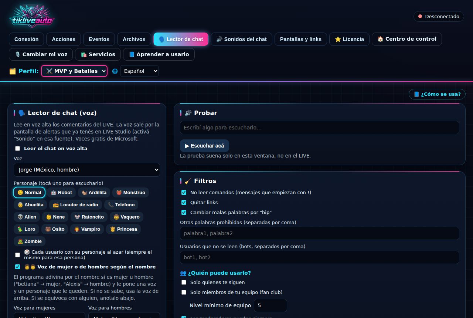The height and width of the screenshot is (318, 473).
Task: Open the ¿Cómo se usa? help button
Action: click(437, 94)
